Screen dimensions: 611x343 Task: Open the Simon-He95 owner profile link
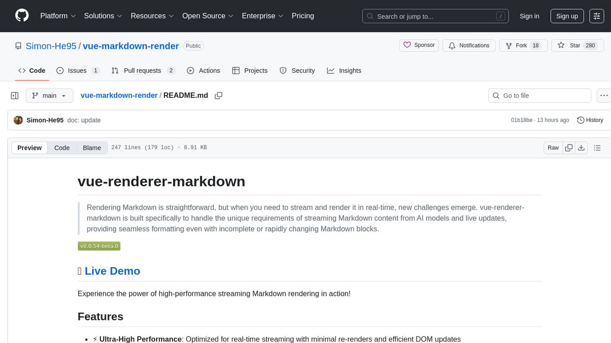point(51,46)
